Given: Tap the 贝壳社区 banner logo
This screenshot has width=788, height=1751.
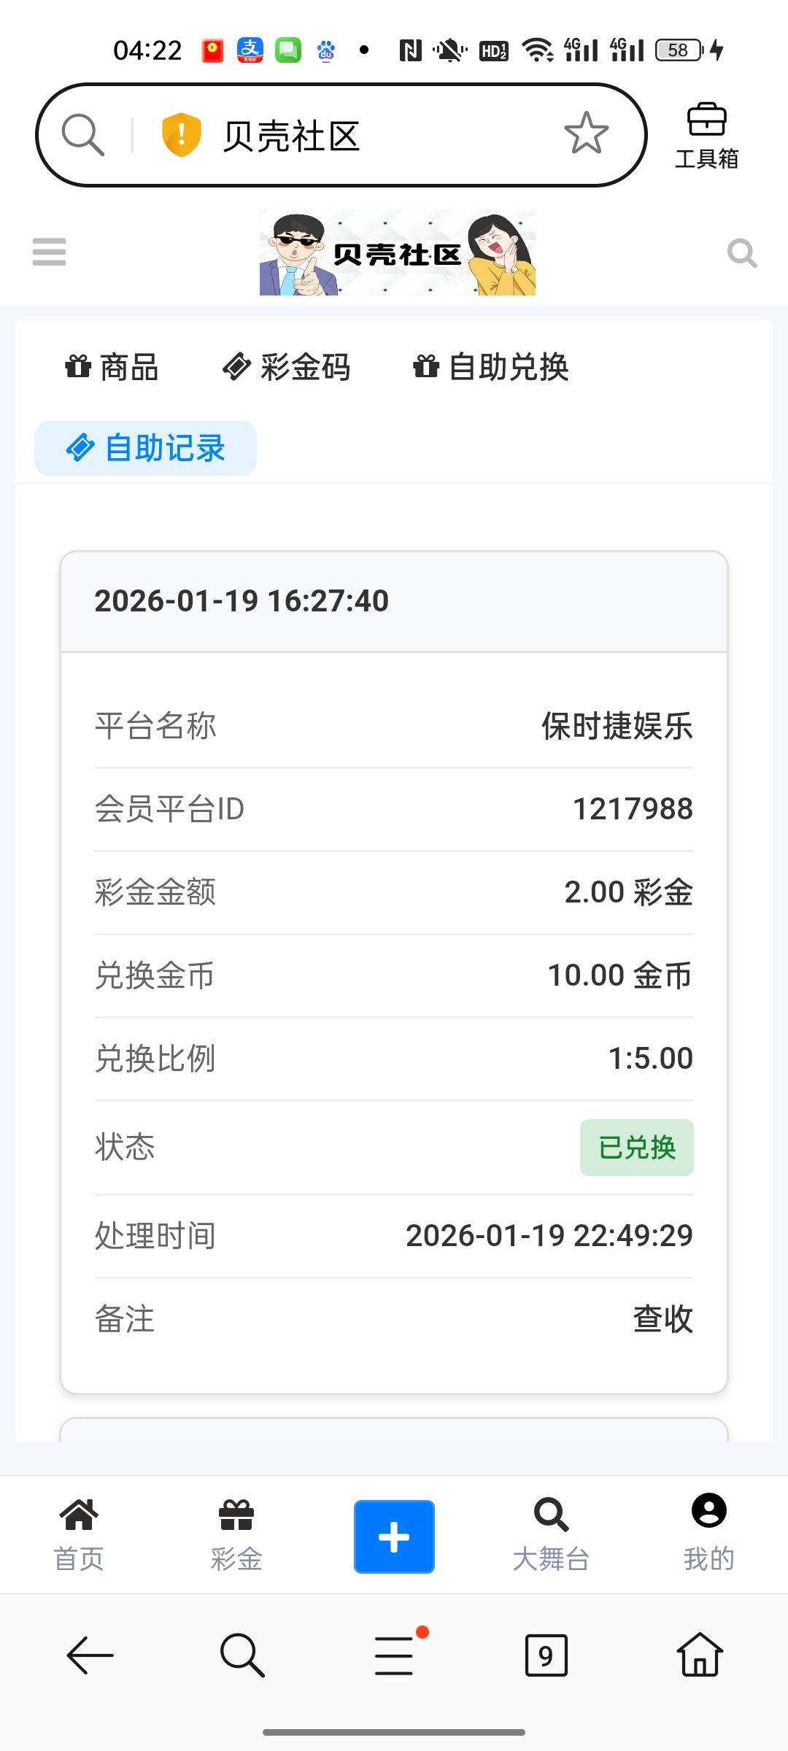Looking at the screenshot, I should (x=398, y=252).
